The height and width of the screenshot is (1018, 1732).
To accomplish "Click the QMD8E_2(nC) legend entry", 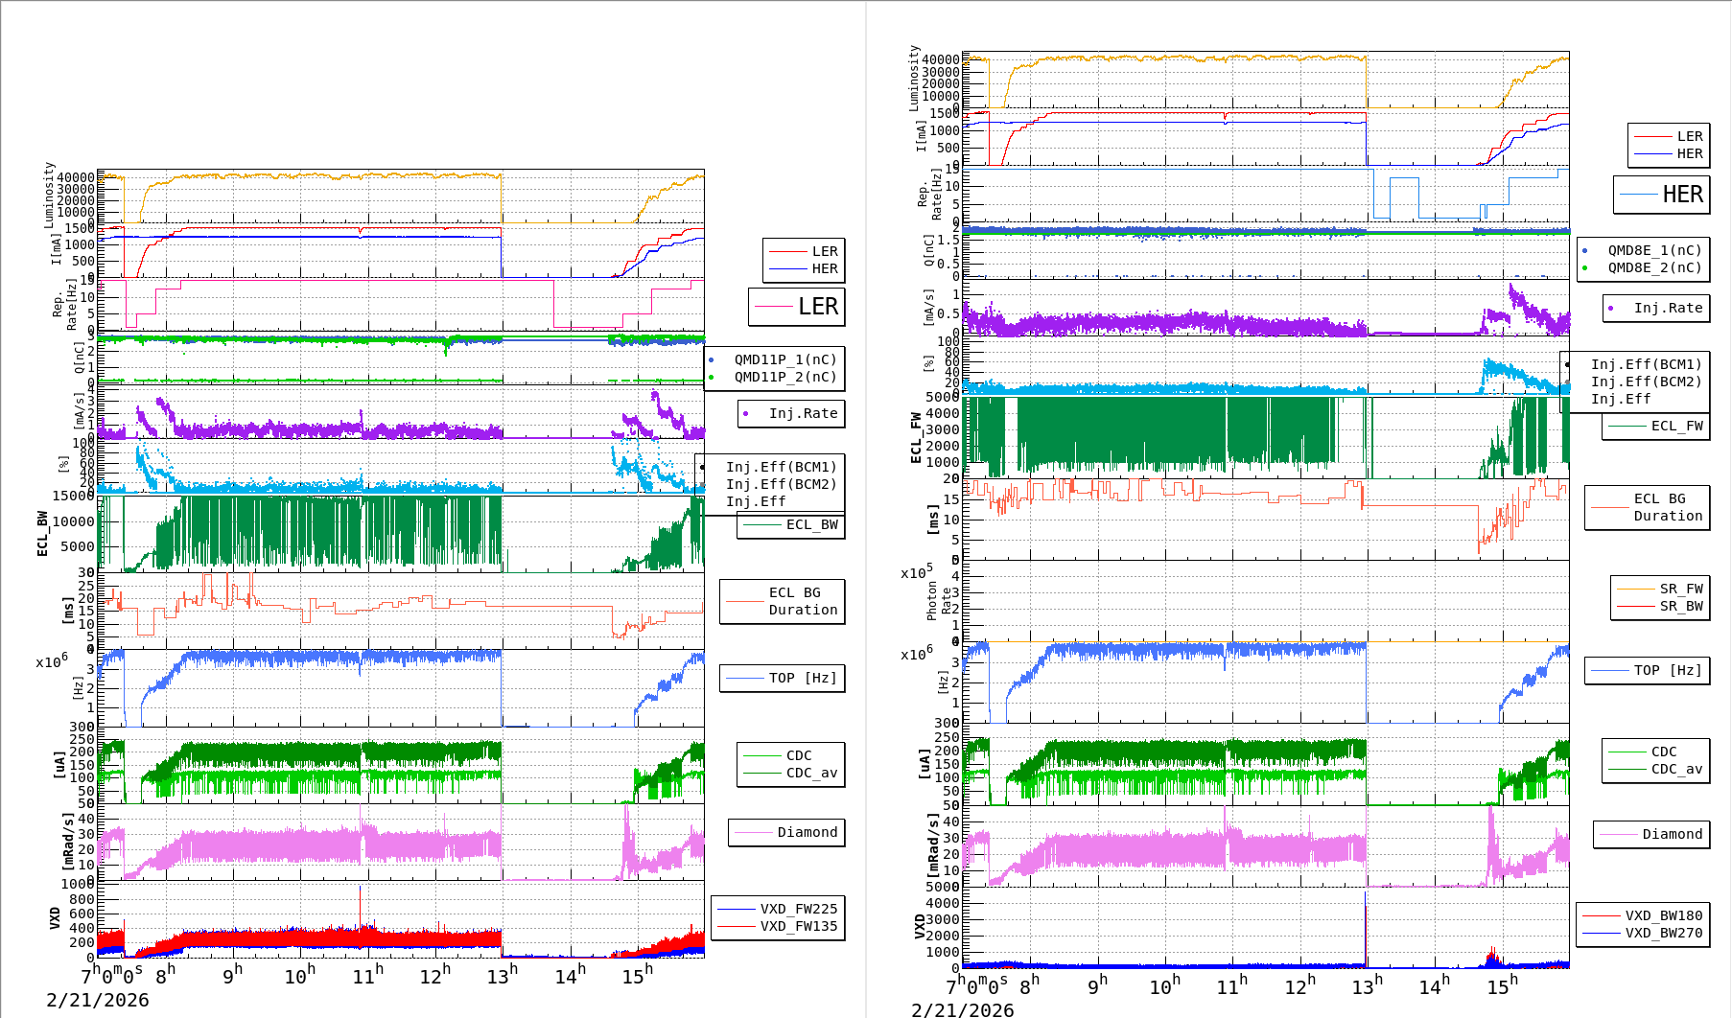I will [1653, 267].
